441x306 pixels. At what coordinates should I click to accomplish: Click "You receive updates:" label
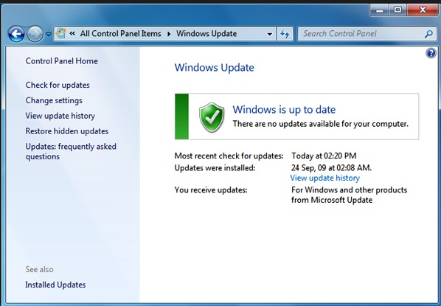pos(211,189)
